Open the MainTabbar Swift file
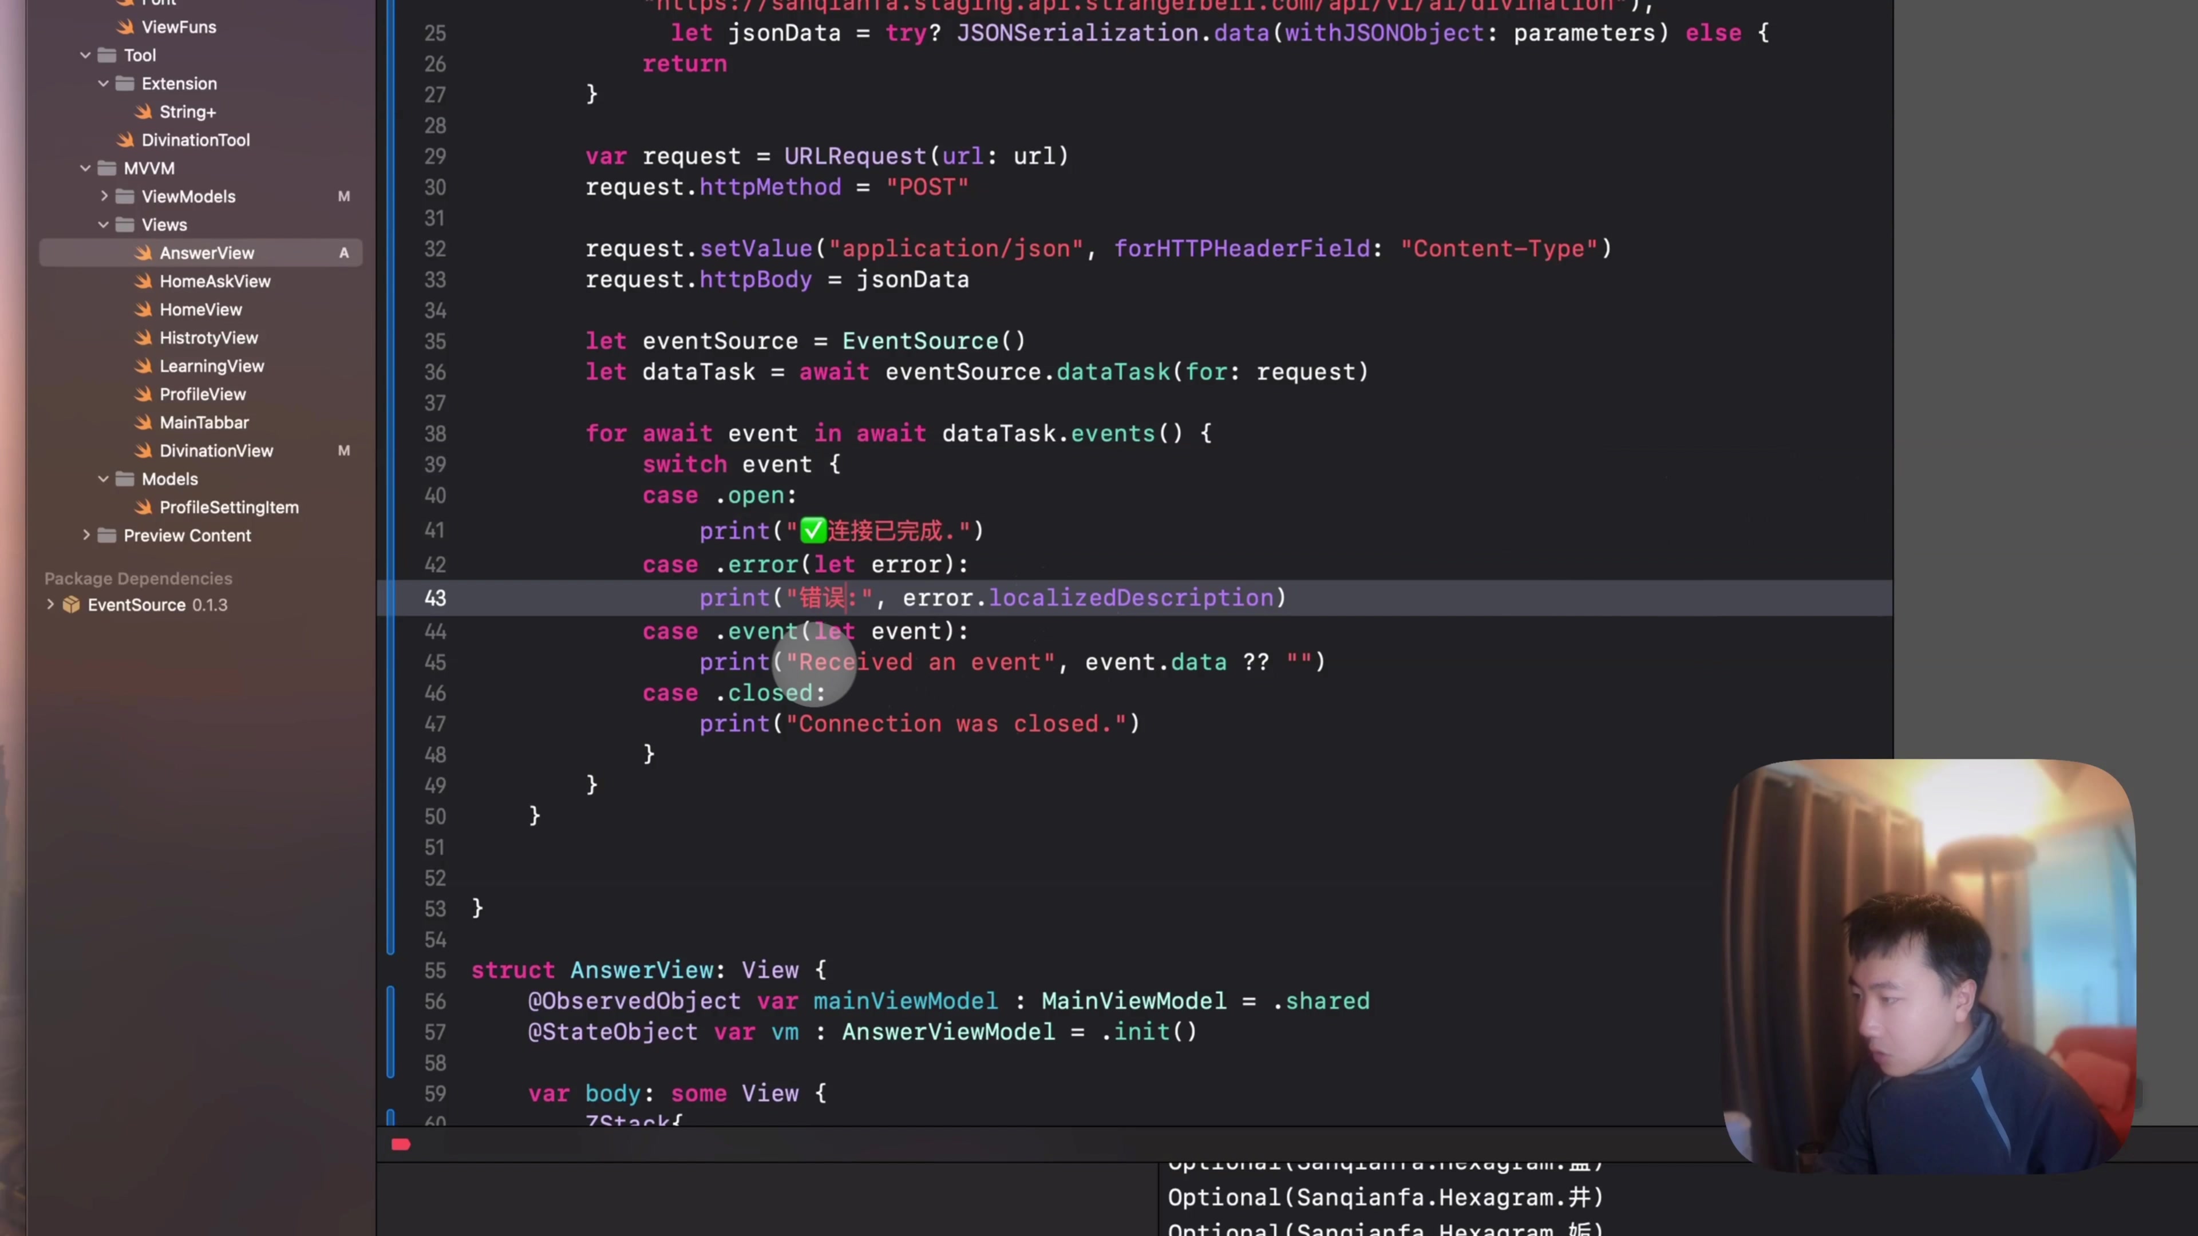This screenshot has height=1236, width=2198. (205, 422)
